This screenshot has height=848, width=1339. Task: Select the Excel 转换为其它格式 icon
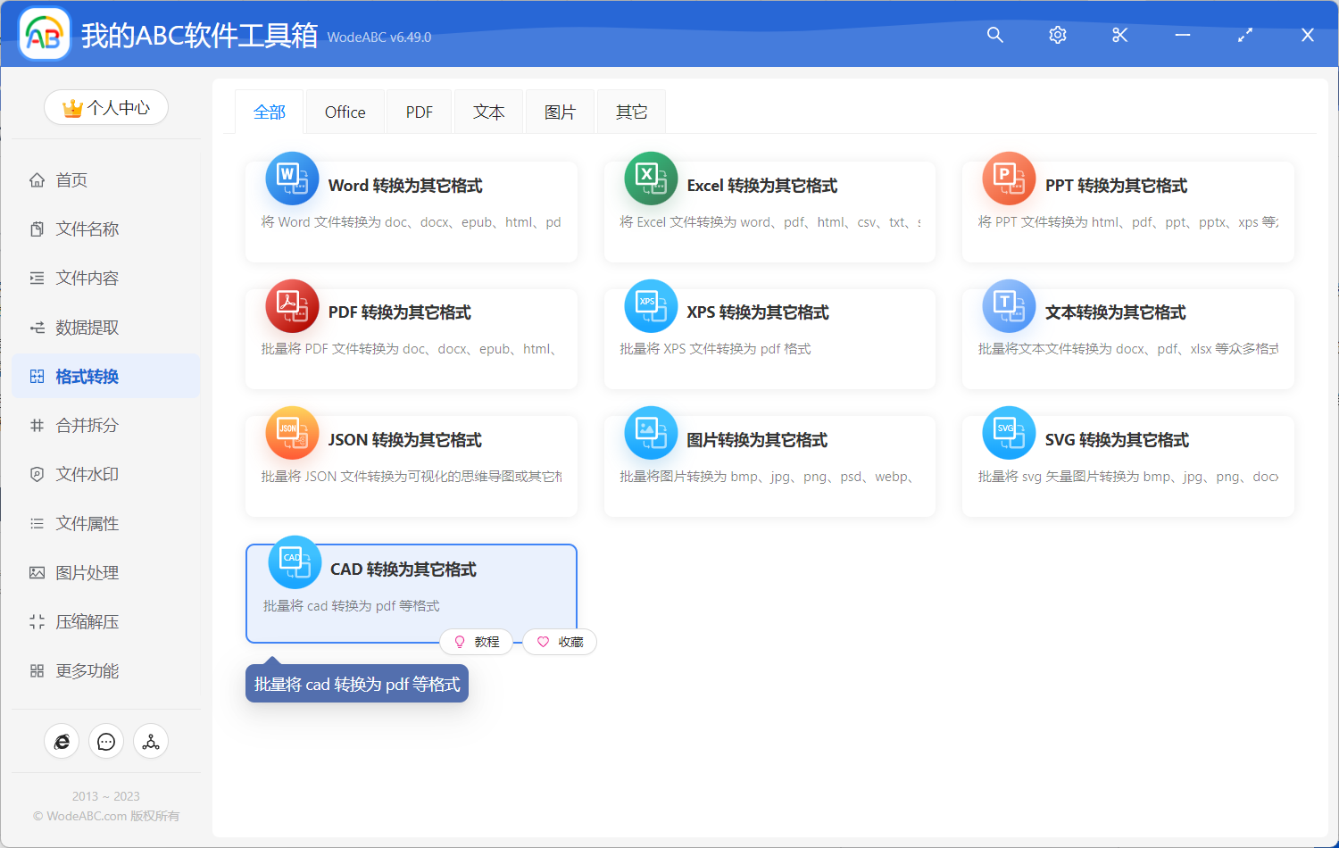(x=651, y=179)
